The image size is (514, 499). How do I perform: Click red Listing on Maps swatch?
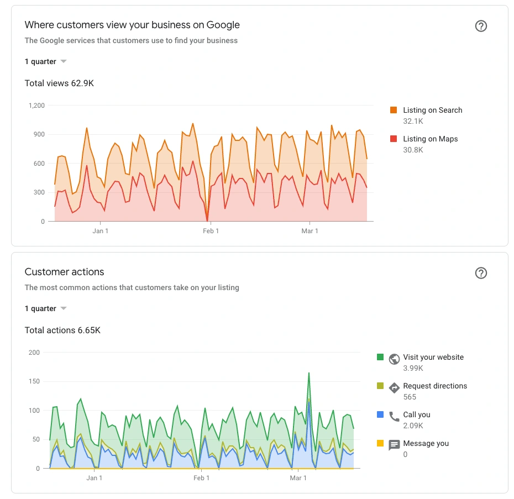click(394, 139)
